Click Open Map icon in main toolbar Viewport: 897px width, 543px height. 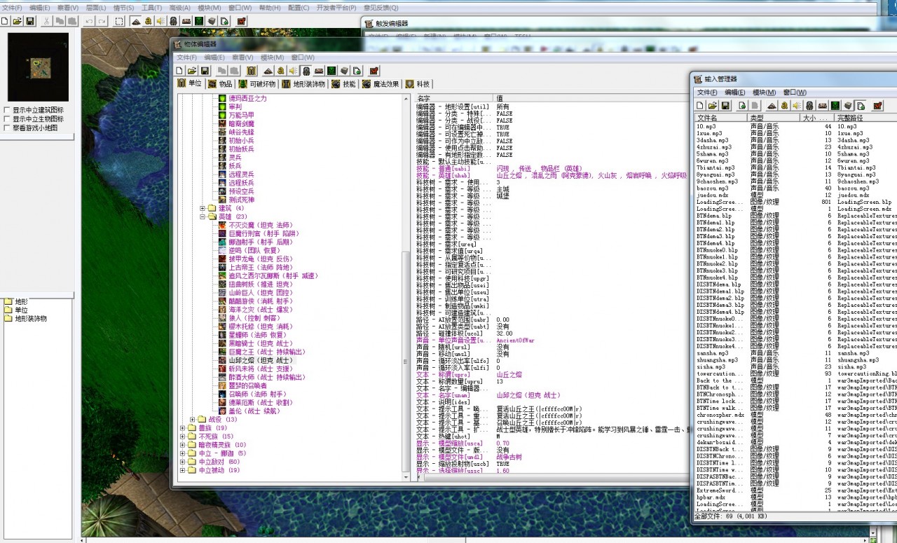(x=18, y=21)
